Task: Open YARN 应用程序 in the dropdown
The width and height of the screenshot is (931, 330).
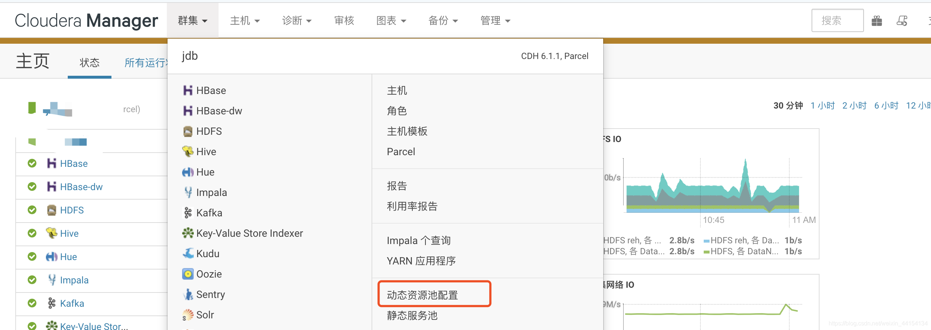Action: coord(421,261)
